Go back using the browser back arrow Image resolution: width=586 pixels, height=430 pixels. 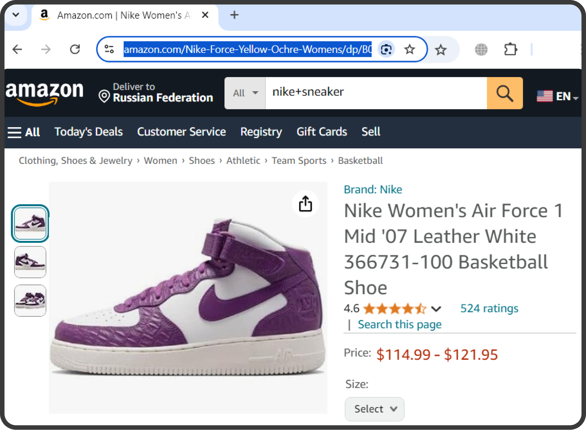tap(17, 49)
